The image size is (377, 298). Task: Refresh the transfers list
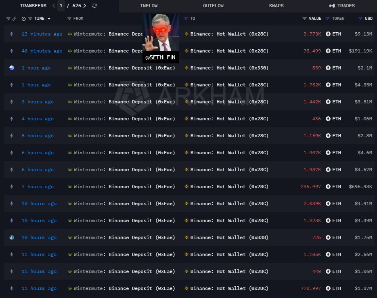(x=94, y=6)
